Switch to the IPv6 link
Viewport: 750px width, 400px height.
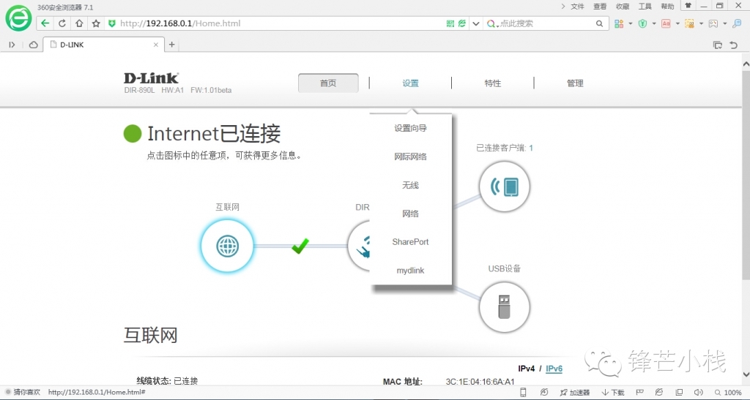click(554, 369)
